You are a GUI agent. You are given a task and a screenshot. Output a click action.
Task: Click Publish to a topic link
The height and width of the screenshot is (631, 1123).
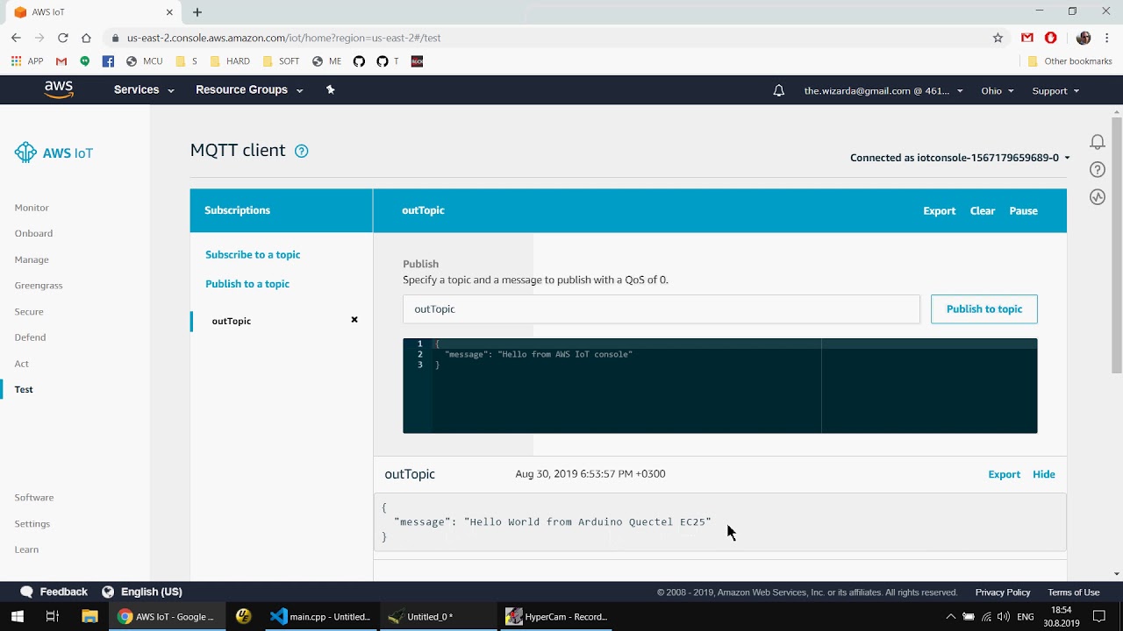(247, 283)
